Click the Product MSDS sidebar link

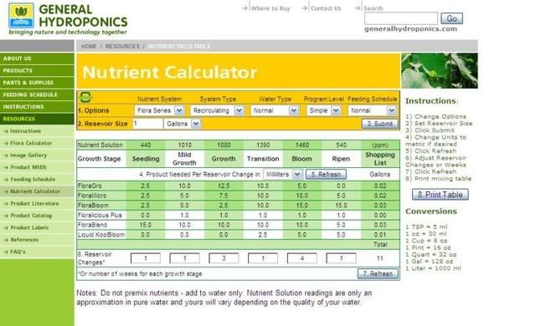(x=28, y=167)
